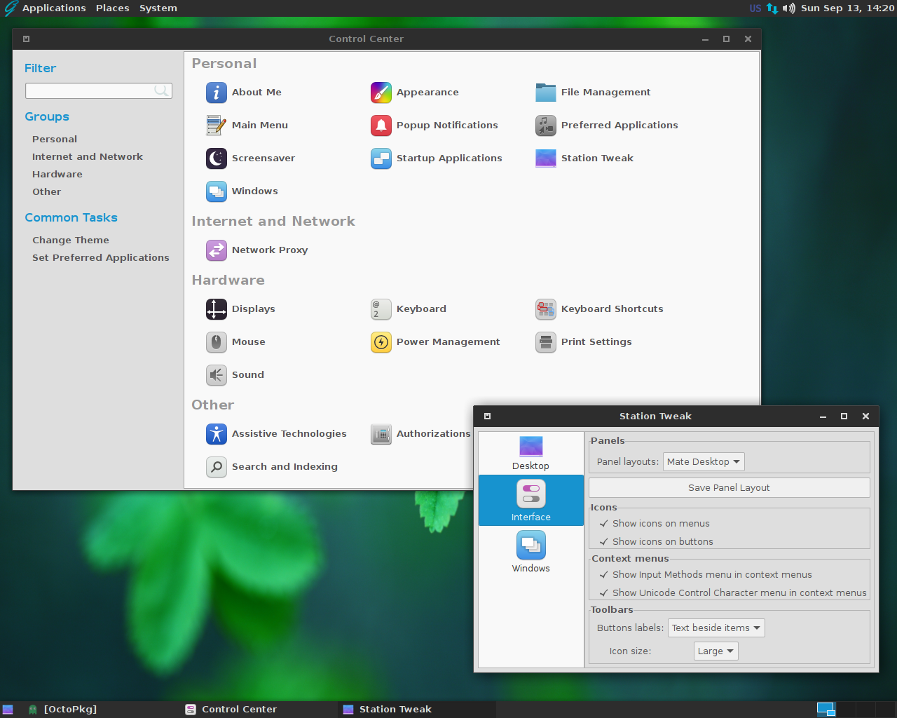The width and height of the screenshot is (897, 718).
Task: Open File Management folder icon
Action: (546, 93)
